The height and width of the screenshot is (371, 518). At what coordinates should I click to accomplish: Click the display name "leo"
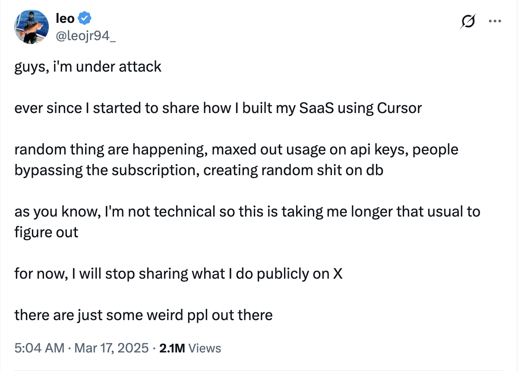pyautogui.click(x=65, y=18)
